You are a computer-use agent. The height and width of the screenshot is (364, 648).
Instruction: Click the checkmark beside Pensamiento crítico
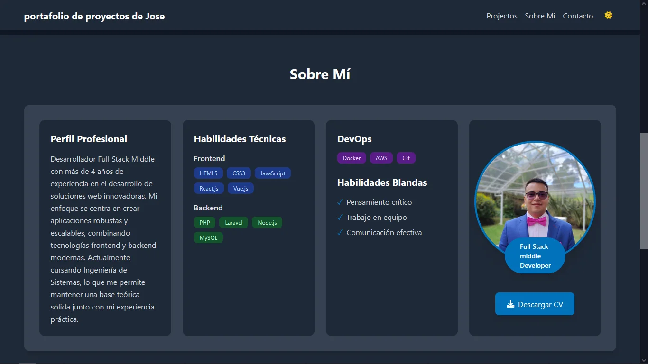(339, 202)
